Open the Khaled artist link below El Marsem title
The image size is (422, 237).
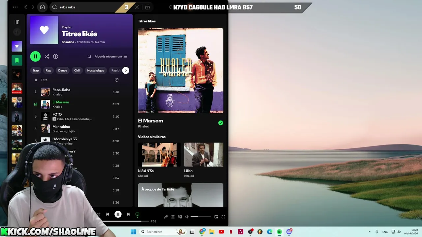pyautogui.click(x=144, y=126)
